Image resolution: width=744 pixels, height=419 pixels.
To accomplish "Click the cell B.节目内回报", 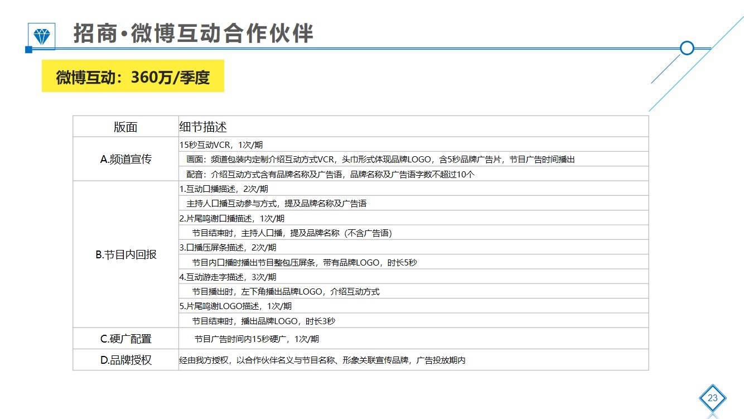I will (x=125, y=254).
